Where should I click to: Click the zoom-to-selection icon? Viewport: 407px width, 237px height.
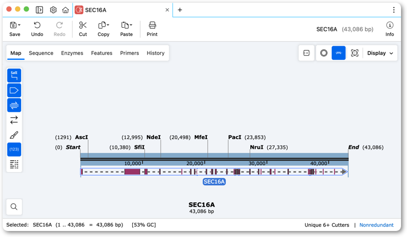pos(355,53)
